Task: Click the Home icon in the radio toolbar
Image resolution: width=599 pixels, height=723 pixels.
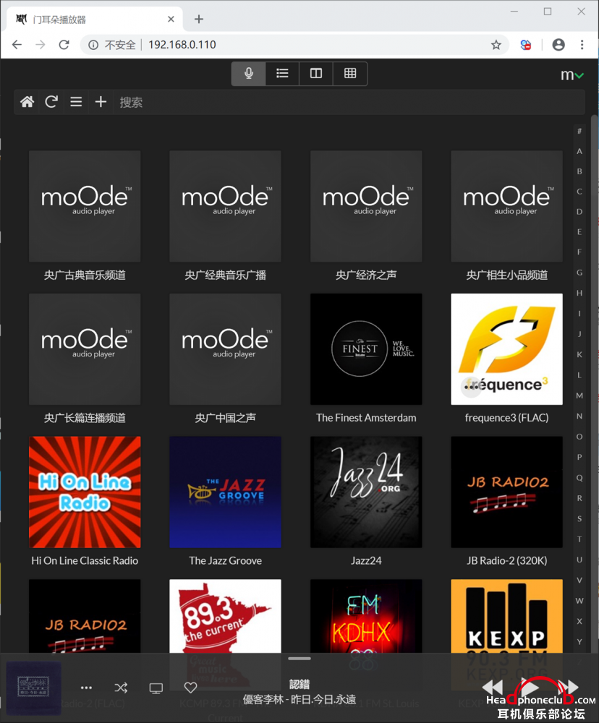Action: coord(27,101)
